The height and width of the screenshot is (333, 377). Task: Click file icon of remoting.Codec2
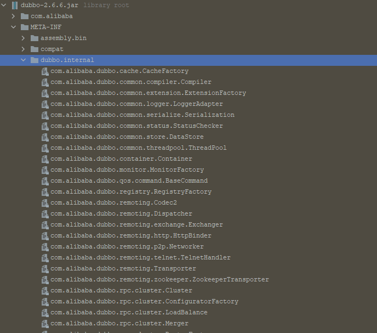point(45,203)
